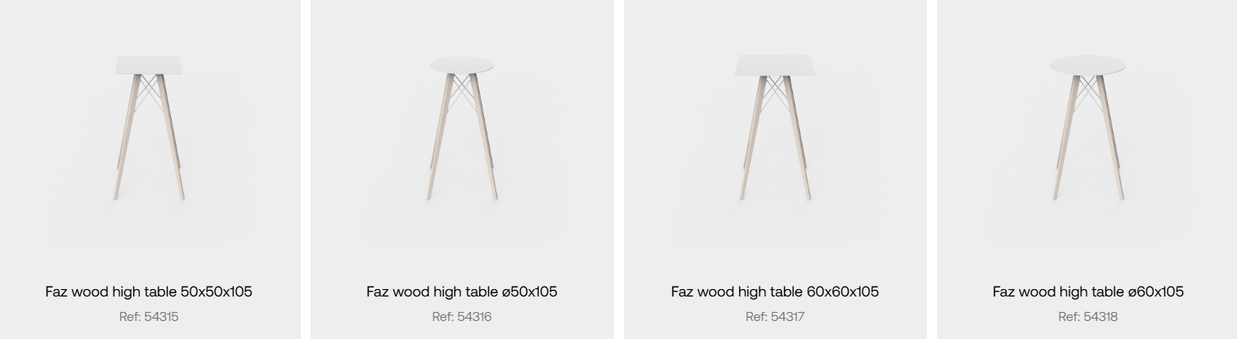Click the title Faz wood high table ø50x105

pyautogui.click(x=462, y=292)
